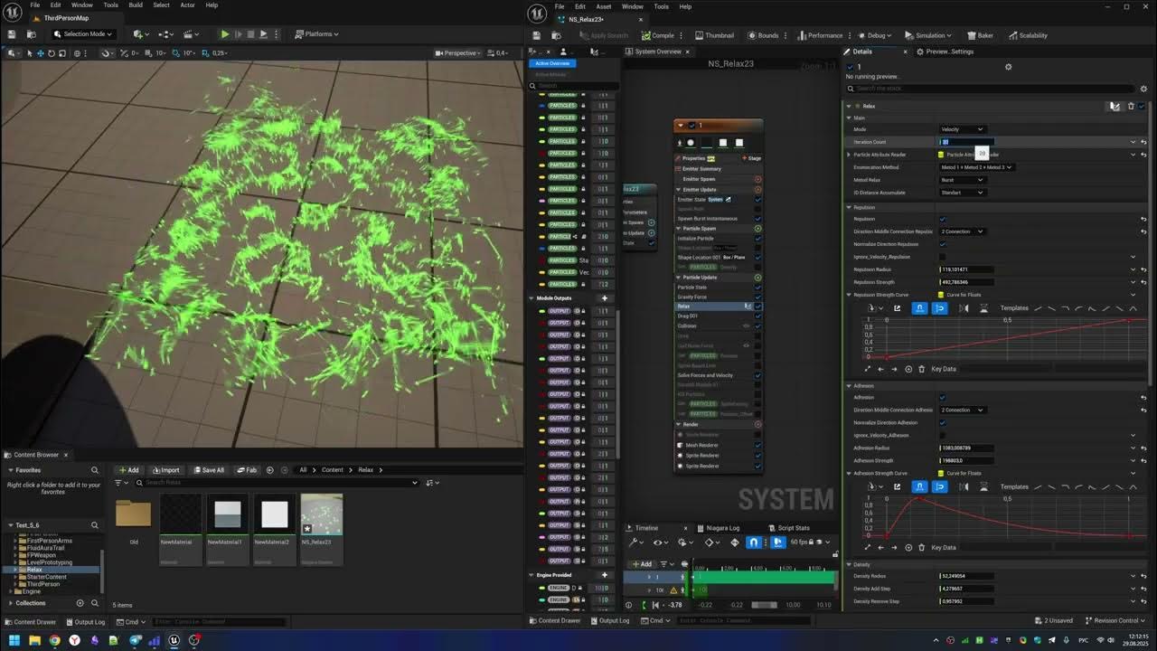The width and height of the screenshot is (1157, 651).
Task: Click the Fab button in Content Browser
Action: (x=247, y=470)
